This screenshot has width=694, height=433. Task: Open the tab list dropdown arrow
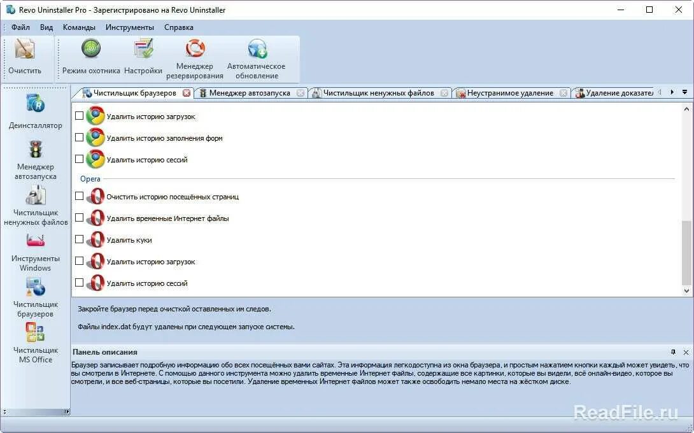pyautogui.click(x=684, y=92)
